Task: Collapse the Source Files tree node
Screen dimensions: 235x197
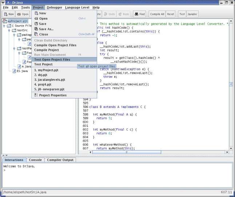Action: tap(4, 26)
